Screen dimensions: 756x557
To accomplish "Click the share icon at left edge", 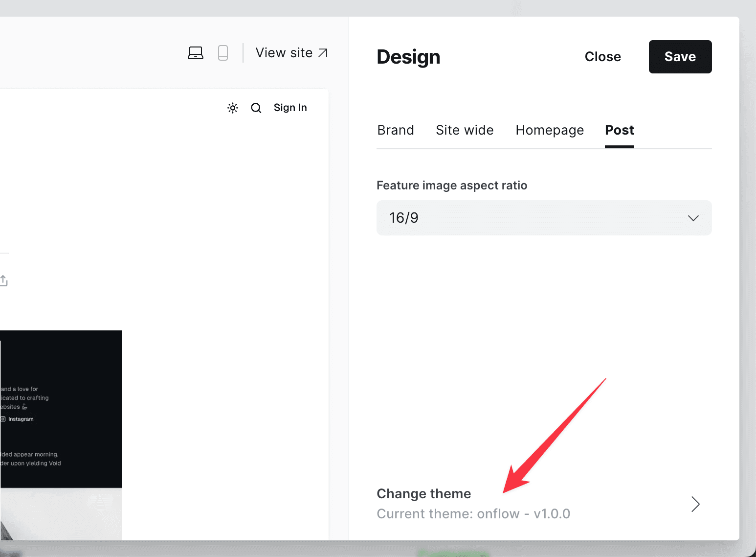I will pos(4,280).
